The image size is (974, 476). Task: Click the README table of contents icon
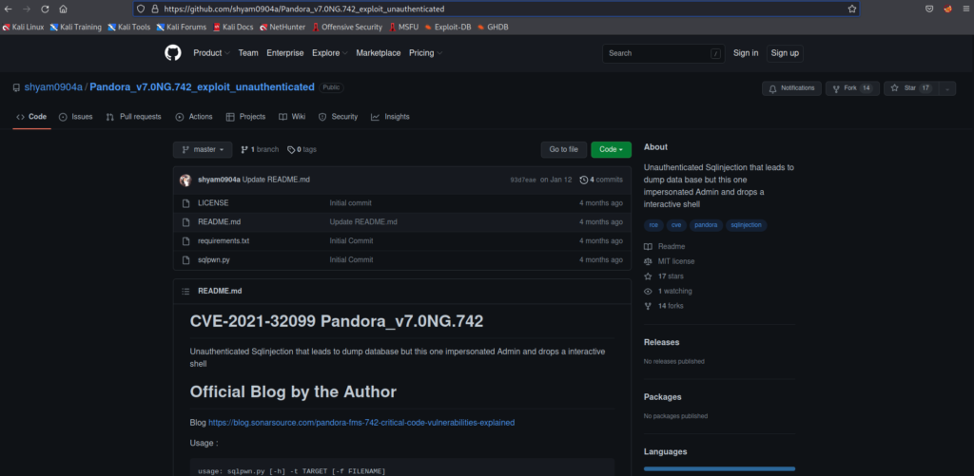tap(185, 291)
